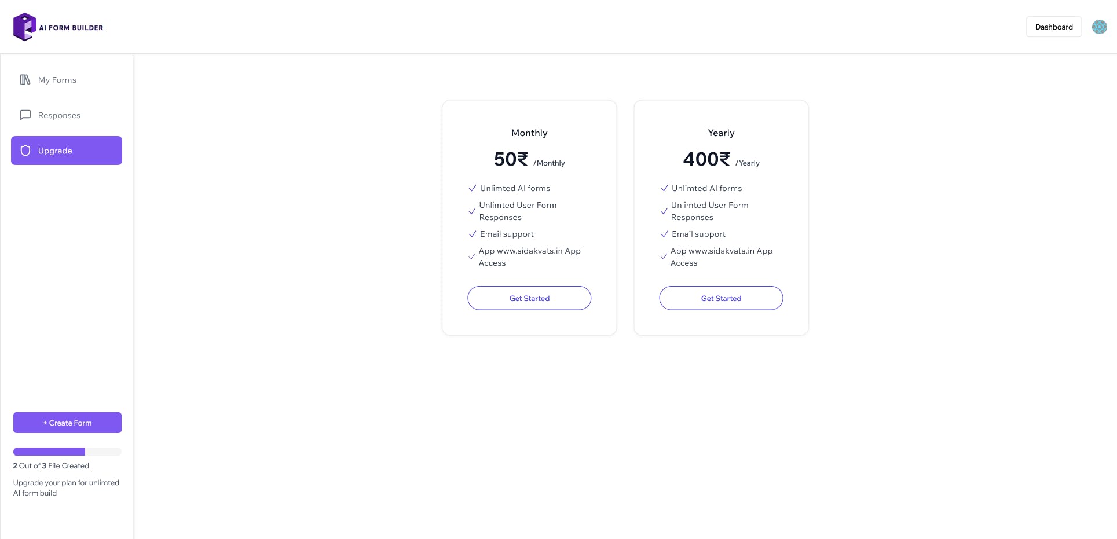1117x539 pixels.
Task: Click the Responses chat bubble icon
Action: 25,115
